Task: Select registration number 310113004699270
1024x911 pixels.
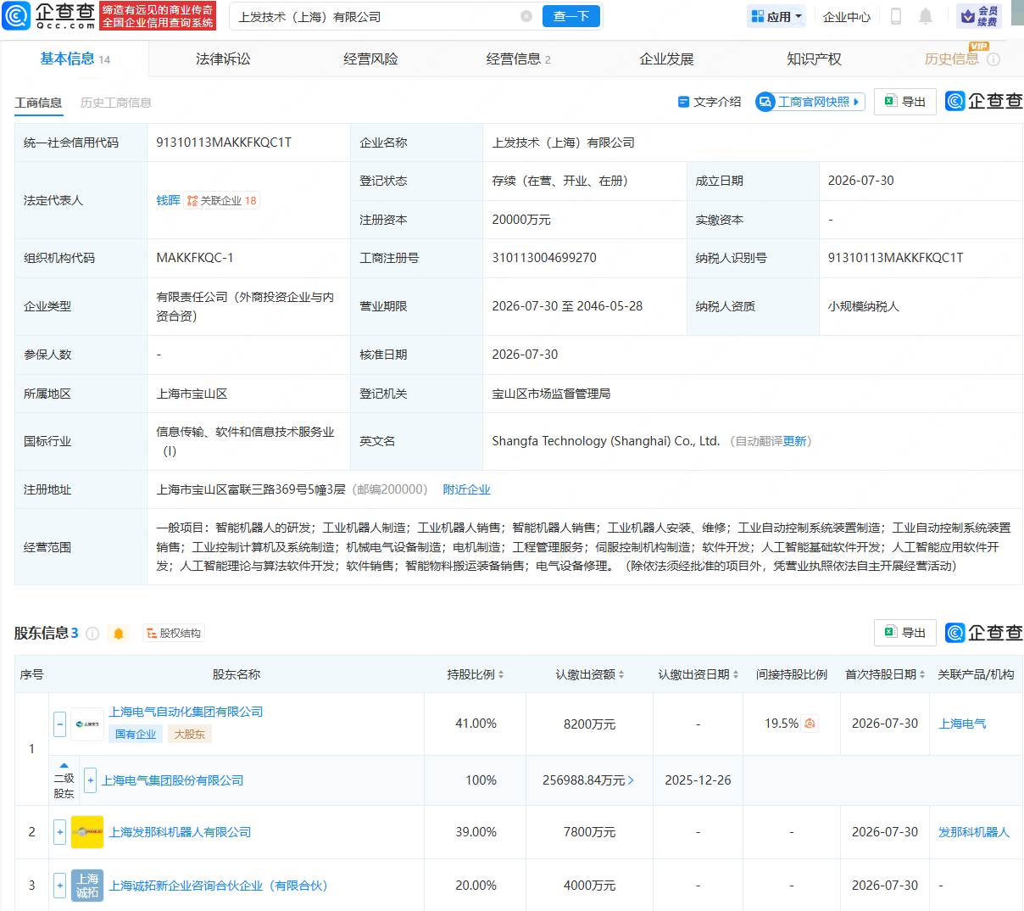Action: click(x=544, y=258)
